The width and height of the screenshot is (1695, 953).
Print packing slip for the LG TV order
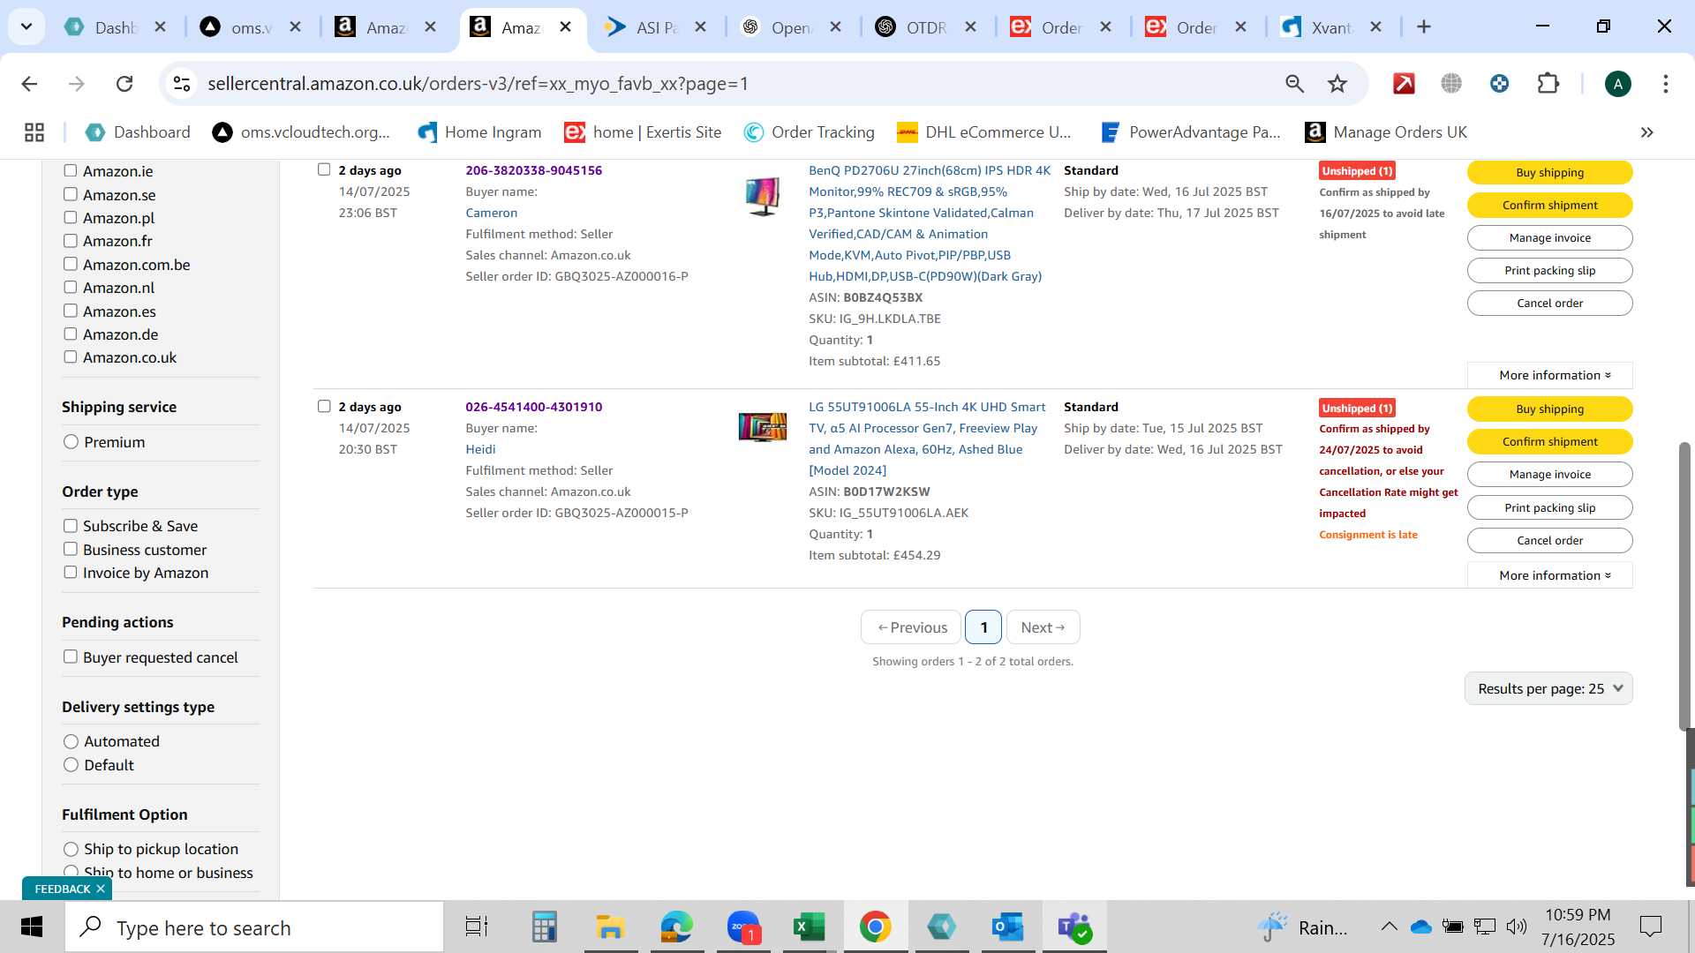click(x=1549, y=507)
